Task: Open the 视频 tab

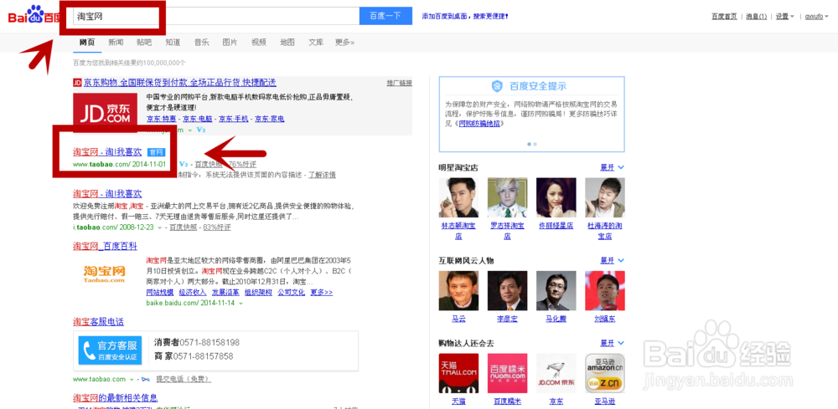Action: tap(259, 42)
